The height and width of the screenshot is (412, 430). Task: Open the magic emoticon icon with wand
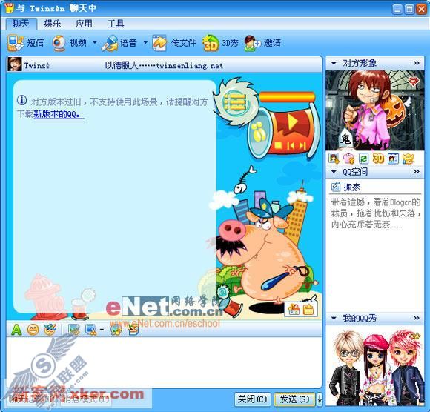[50, 330]
